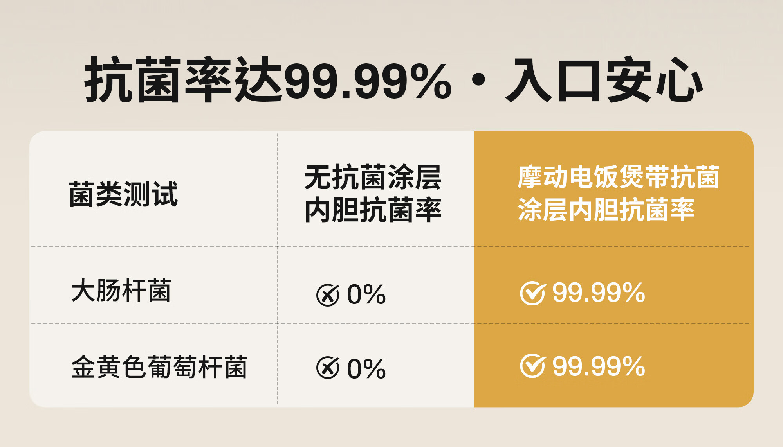Click the 菌类测试 column header

[x=123, y=194]
